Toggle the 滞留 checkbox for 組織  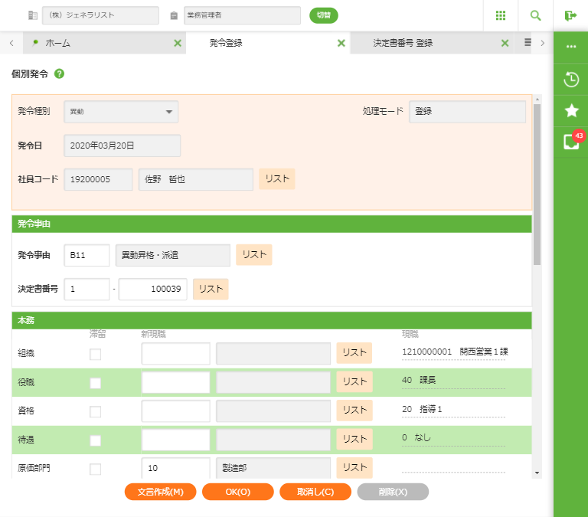pyautogui.click(x=96, y=354)
